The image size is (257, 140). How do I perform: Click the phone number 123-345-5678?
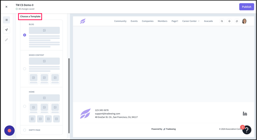102,110
